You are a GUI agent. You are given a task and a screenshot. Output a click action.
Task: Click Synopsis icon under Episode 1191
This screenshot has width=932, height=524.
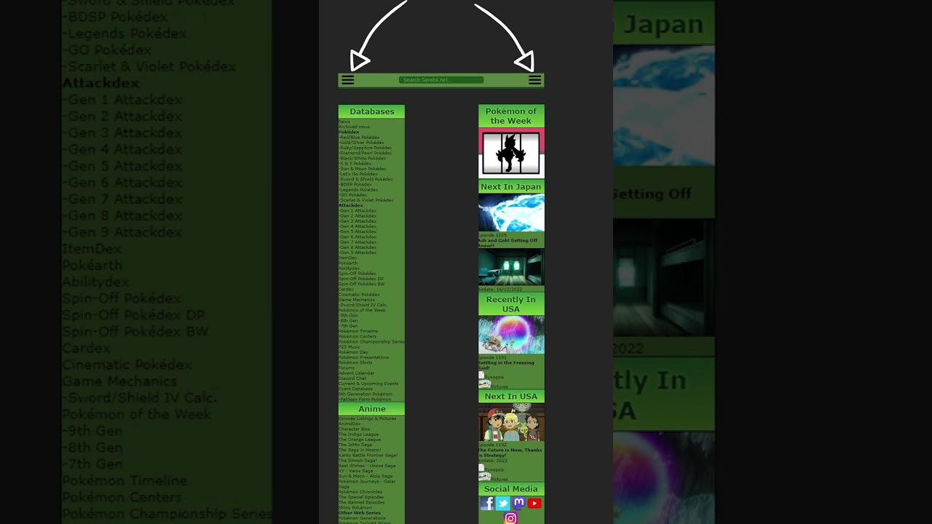click(x=481, y=375)
